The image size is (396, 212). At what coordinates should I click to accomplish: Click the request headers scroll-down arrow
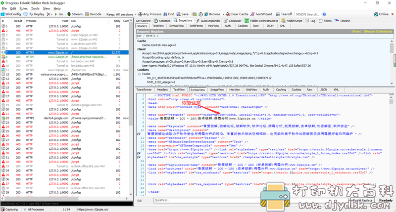click(x=392, y=83)
